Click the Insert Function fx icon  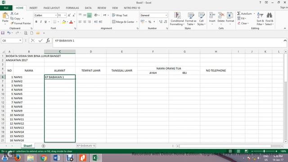(x=48, y=40)
